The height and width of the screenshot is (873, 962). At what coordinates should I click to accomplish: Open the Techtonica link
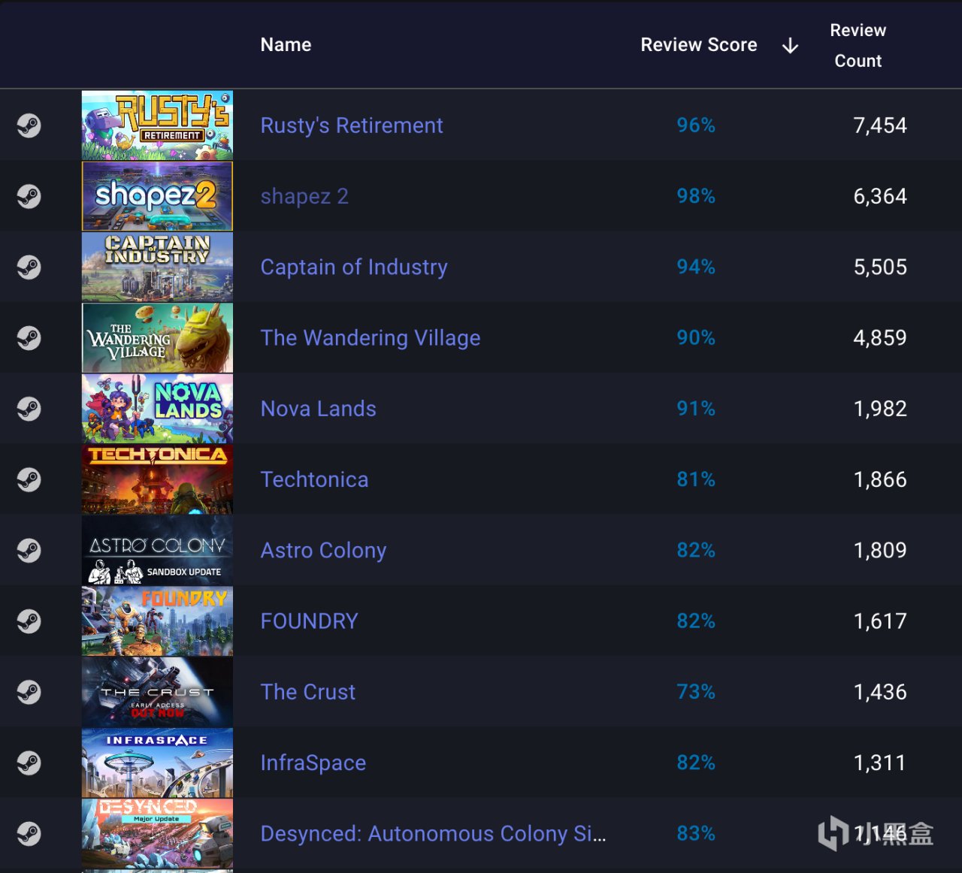(x=315, y=479)
